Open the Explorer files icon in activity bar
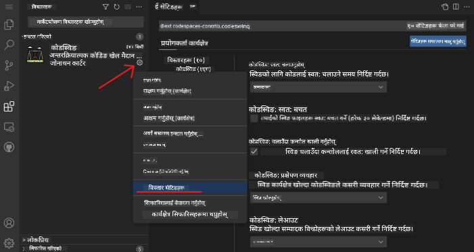The height and width of the screenshot is (252, 474). click(9, 24)
